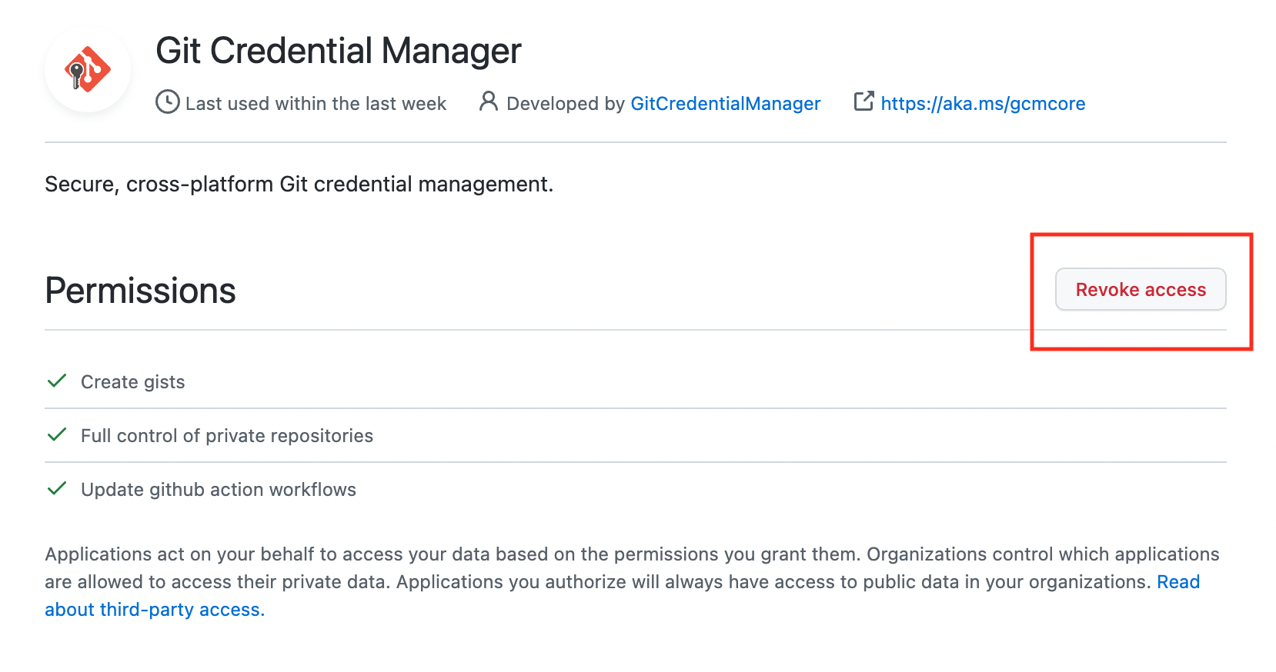The height and width of the screenshot is (672, 1276).
Task: Click the Git Credential Manager heading
Action: (x=339, y=52)
